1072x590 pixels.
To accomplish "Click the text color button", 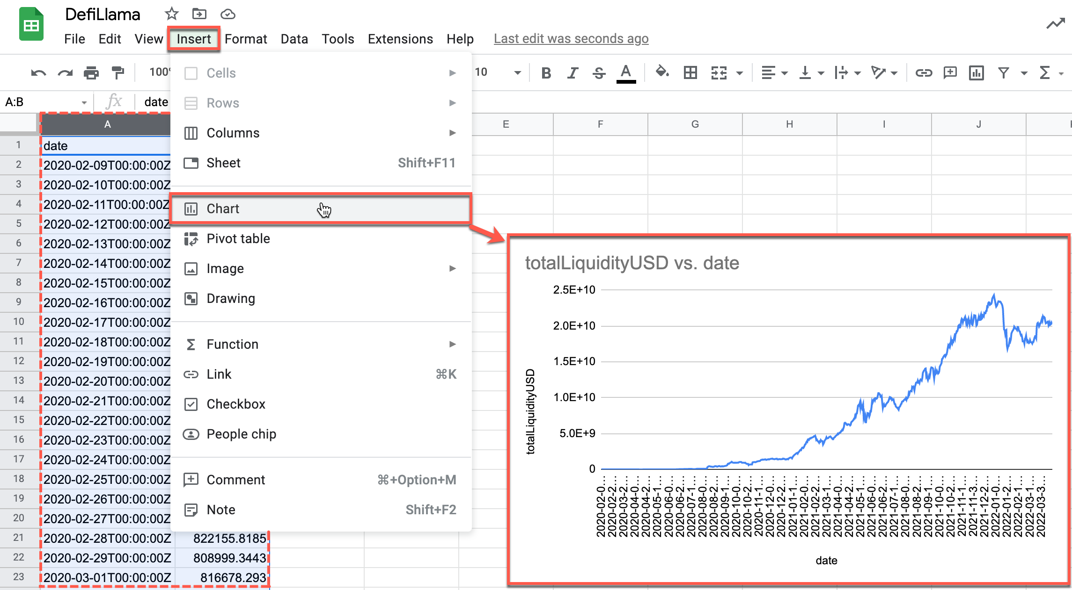I will (x=625, y=73).
